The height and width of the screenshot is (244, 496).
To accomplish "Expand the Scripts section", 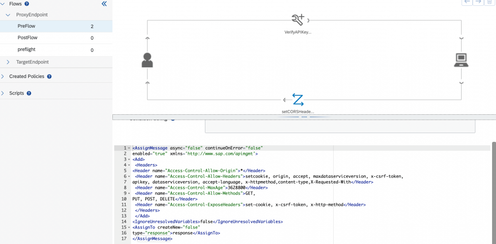I will [3, 93].
